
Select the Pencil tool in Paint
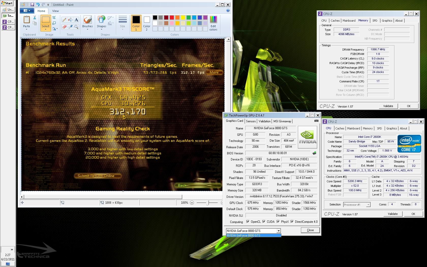(x=64, y=20)
